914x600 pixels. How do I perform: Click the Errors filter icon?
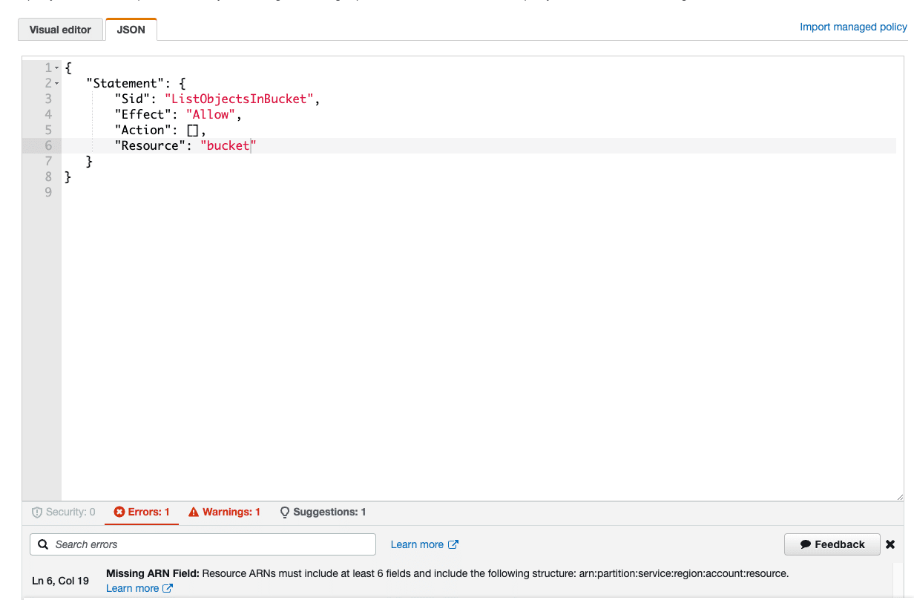(x=119, y=512)
